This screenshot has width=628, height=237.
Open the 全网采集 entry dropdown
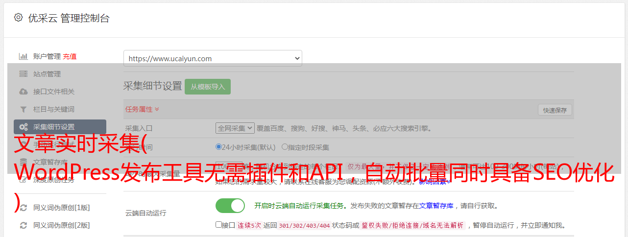click(235, 128)
